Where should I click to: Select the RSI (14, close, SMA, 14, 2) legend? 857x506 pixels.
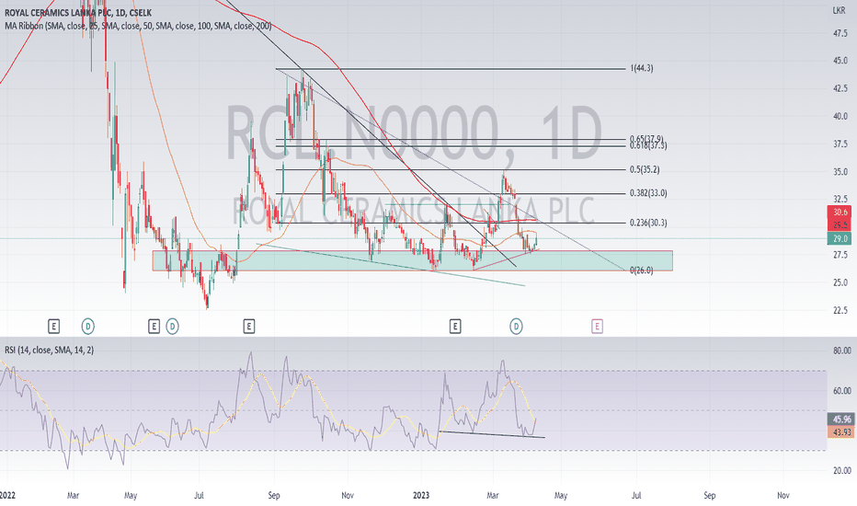49,350
